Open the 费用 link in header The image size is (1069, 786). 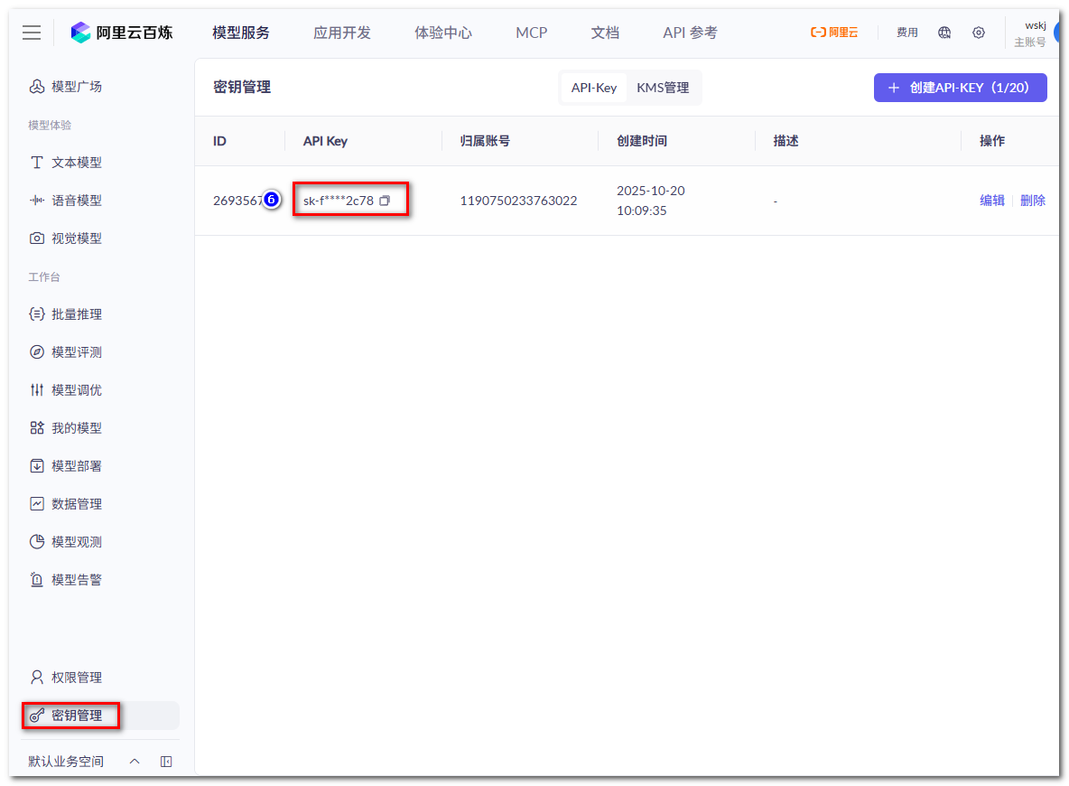tap(907, 33)
